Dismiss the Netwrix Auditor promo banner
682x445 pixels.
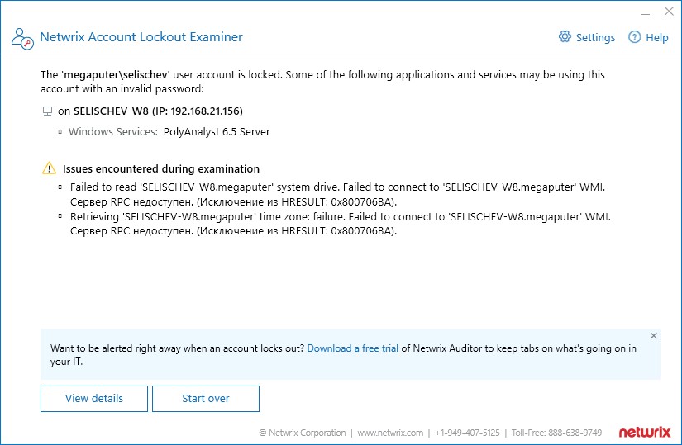[653, 335]
